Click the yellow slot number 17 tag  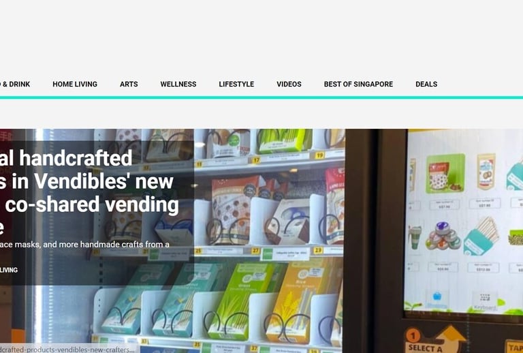256,160
